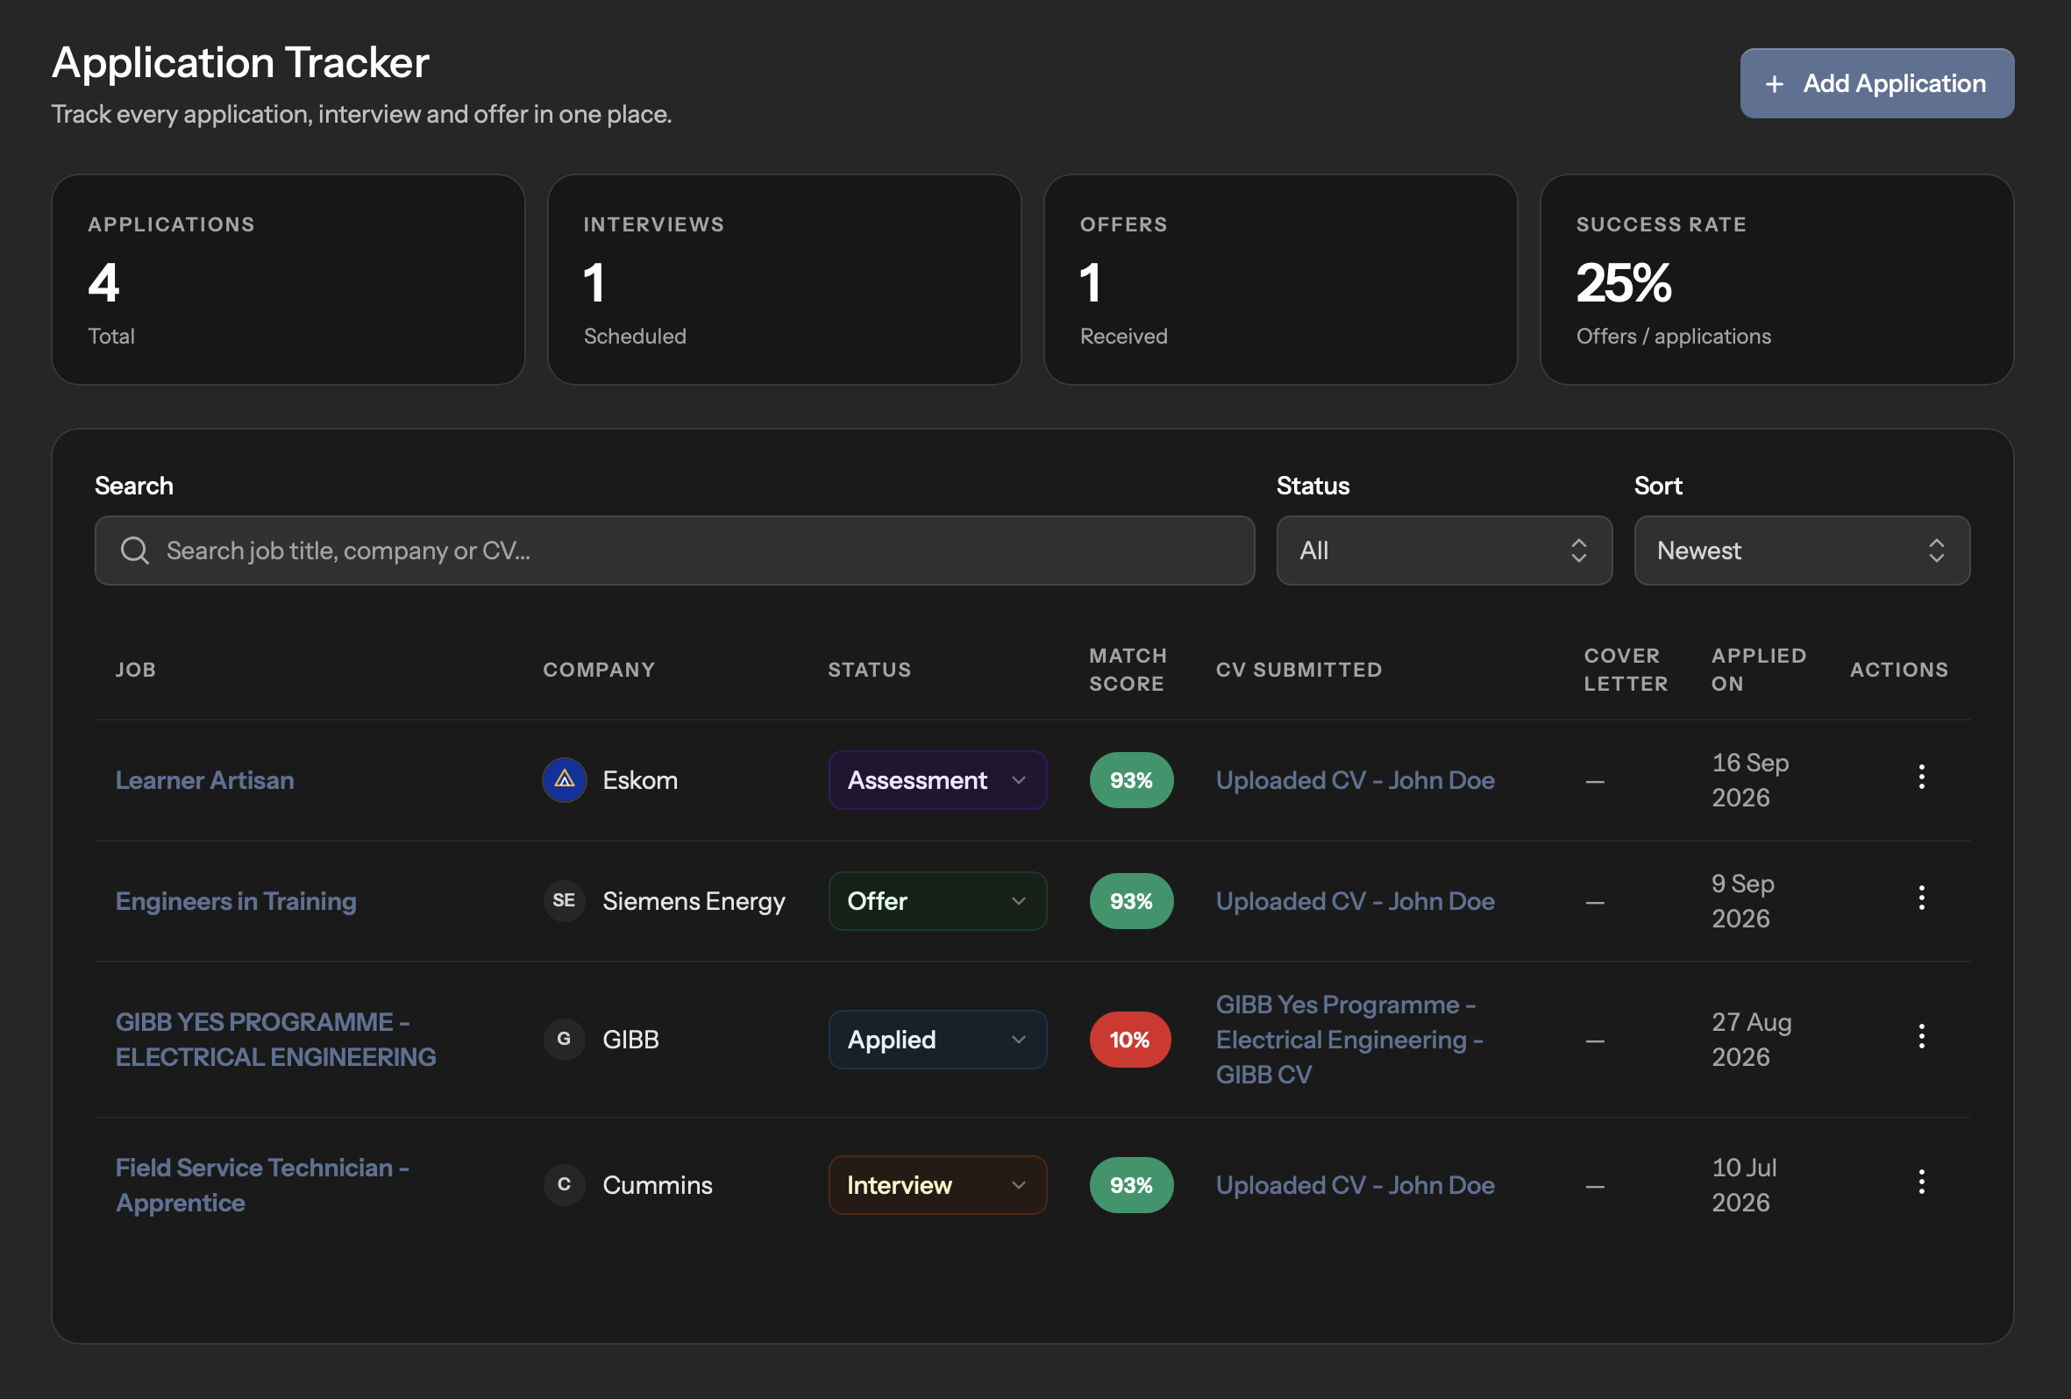Click the ACTIONS column header
The image size is (2071, 1399).
pyautogui.click(x=1899, y=669)
